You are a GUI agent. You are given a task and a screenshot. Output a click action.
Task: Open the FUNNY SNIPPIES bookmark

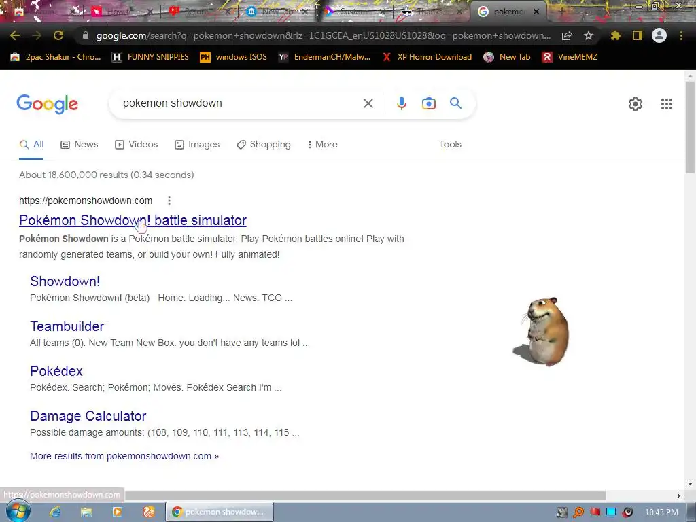[150, 57]
